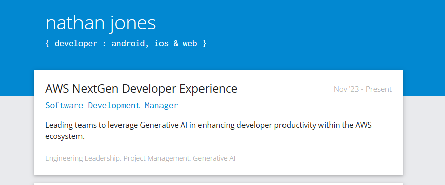
Task: Click the '{ developer : android, ios & web }' tagline
Action: point(126,43)
